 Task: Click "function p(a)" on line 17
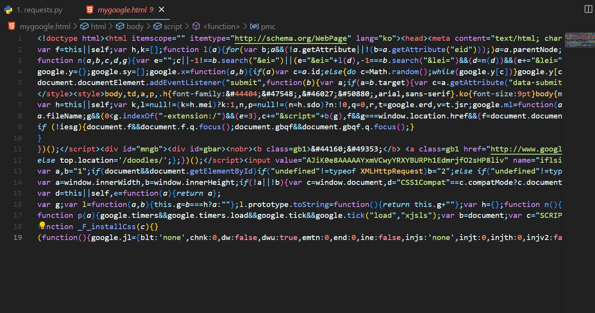point(66,216)
